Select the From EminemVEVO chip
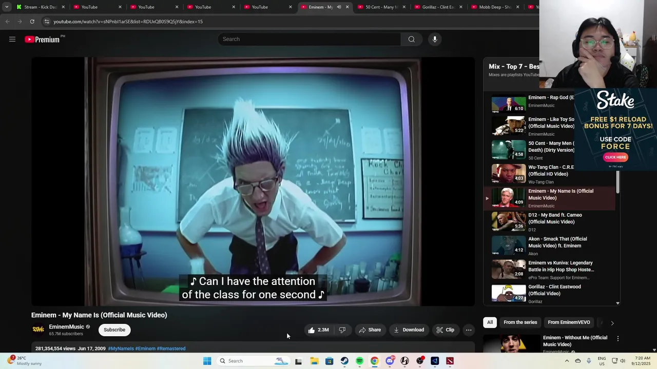Viewport: 657px width, 369px height. point(569,322)
